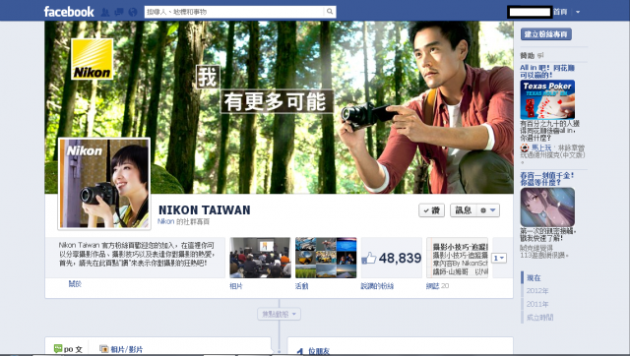Open the 網誌 notes tile
This screenshot has height=356, width=630.
(x=457, y=258)
